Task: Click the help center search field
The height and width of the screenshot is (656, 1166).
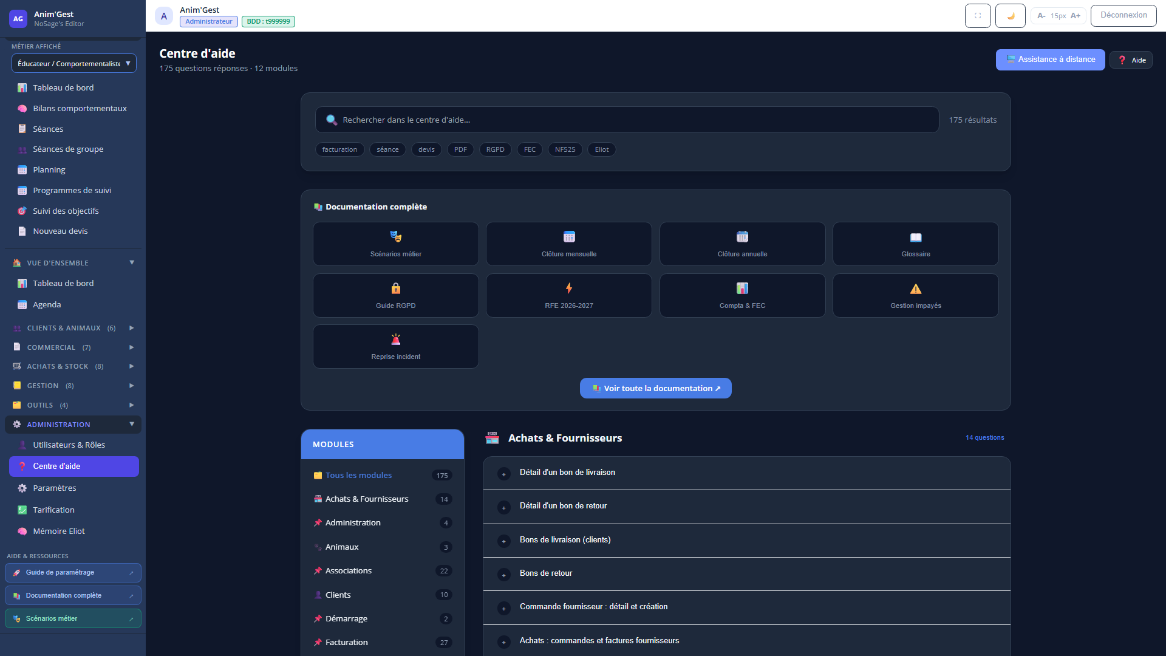Action: pyautogui.click(x=627, y=120)
